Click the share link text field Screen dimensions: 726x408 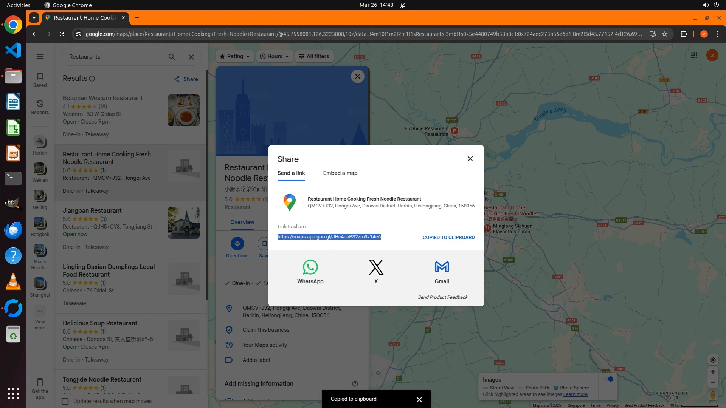344,237
